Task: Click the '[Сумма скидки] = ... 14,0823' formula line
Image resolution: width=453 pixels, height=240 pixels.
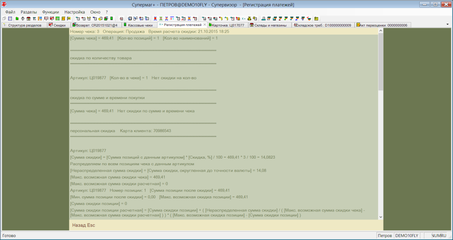Action: click(x=173, y=157)
